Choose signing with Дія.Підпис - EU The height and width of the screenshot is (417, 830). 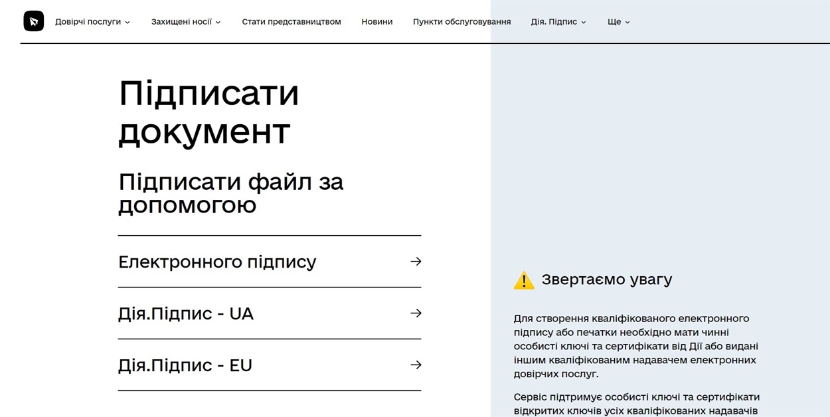click(270, 365)
